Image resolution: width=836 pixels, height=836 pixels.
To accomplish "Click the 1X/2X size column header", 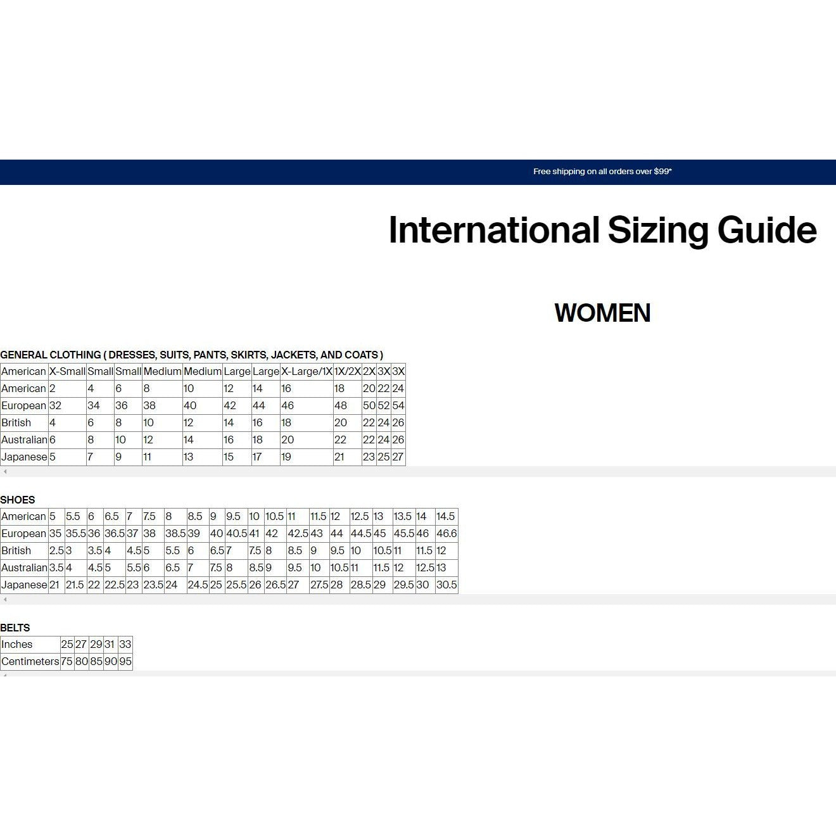I will pos(347,372).
